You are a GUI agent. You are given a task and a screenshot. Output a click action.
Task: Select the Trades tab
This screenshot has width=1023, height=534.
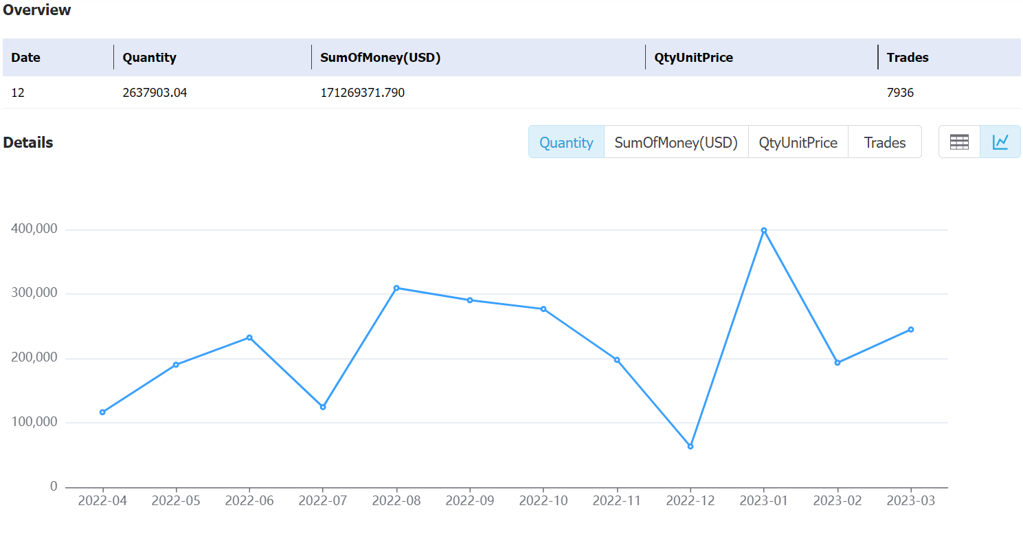tap(885, 142)
